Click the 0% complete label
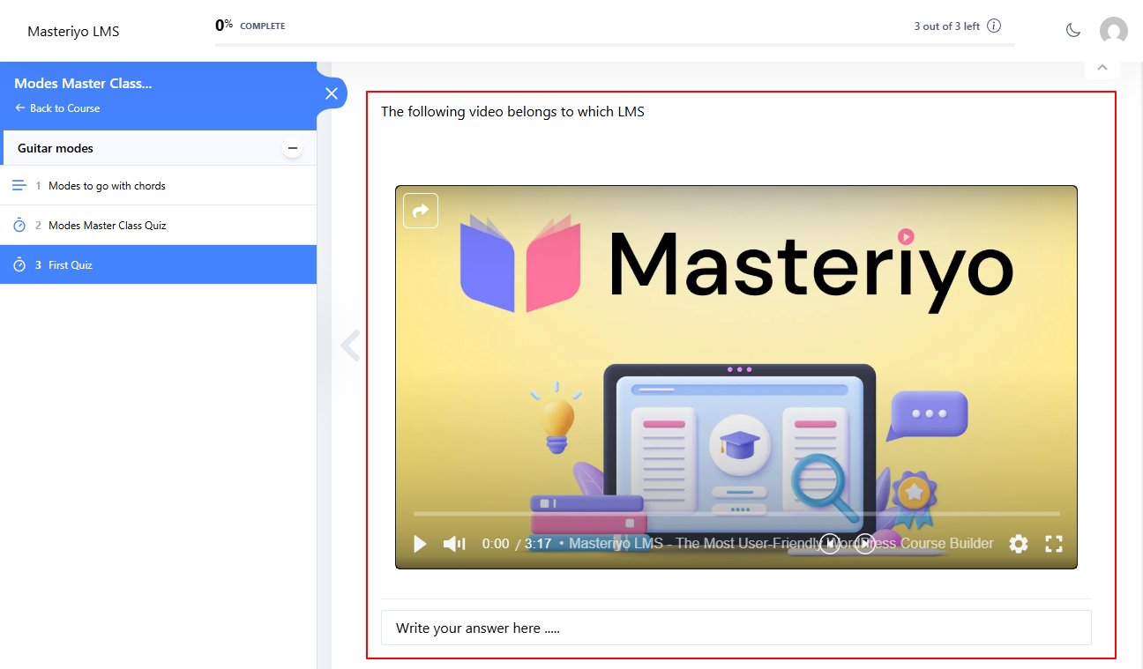This screenshot has width=1143, height=669. click(x=250, y=26)
